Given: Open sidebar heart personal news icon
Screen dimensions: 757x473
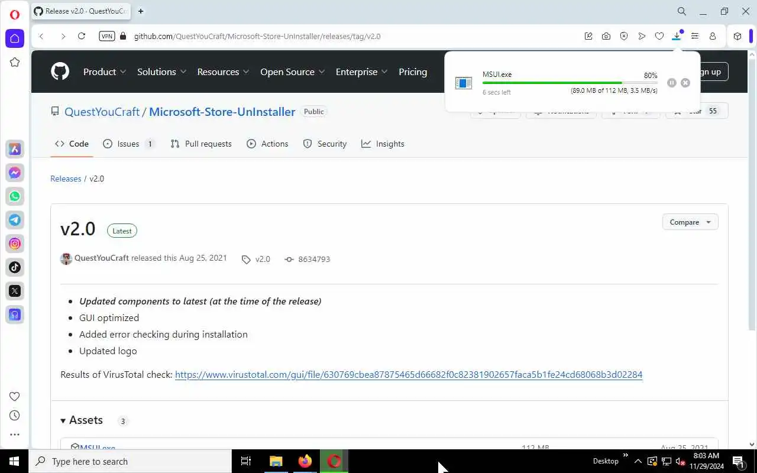Looking at the screenshot, I should (15, 396).
